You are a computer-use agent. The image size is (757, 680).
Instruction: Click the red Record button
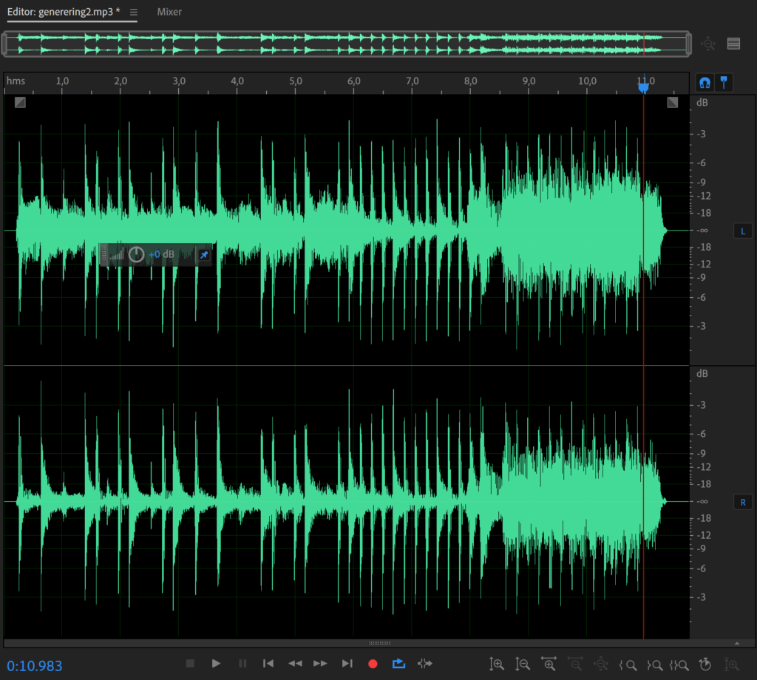[x=373, y=664]
